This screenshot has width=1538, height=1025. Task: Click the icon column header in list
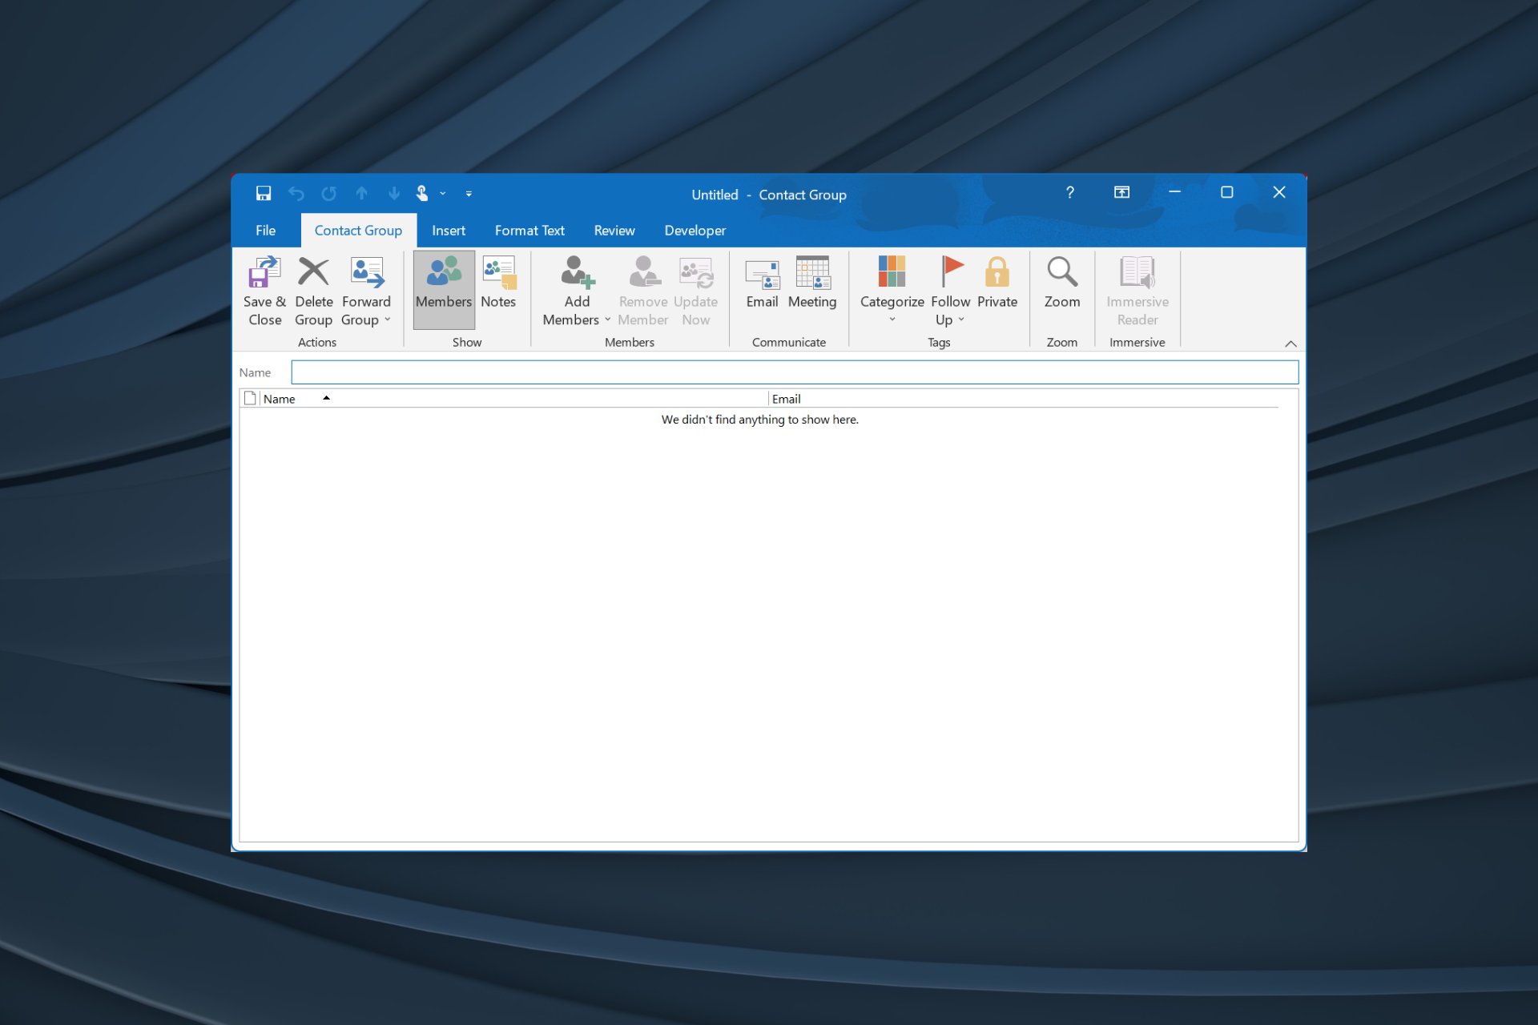point(250,399)
